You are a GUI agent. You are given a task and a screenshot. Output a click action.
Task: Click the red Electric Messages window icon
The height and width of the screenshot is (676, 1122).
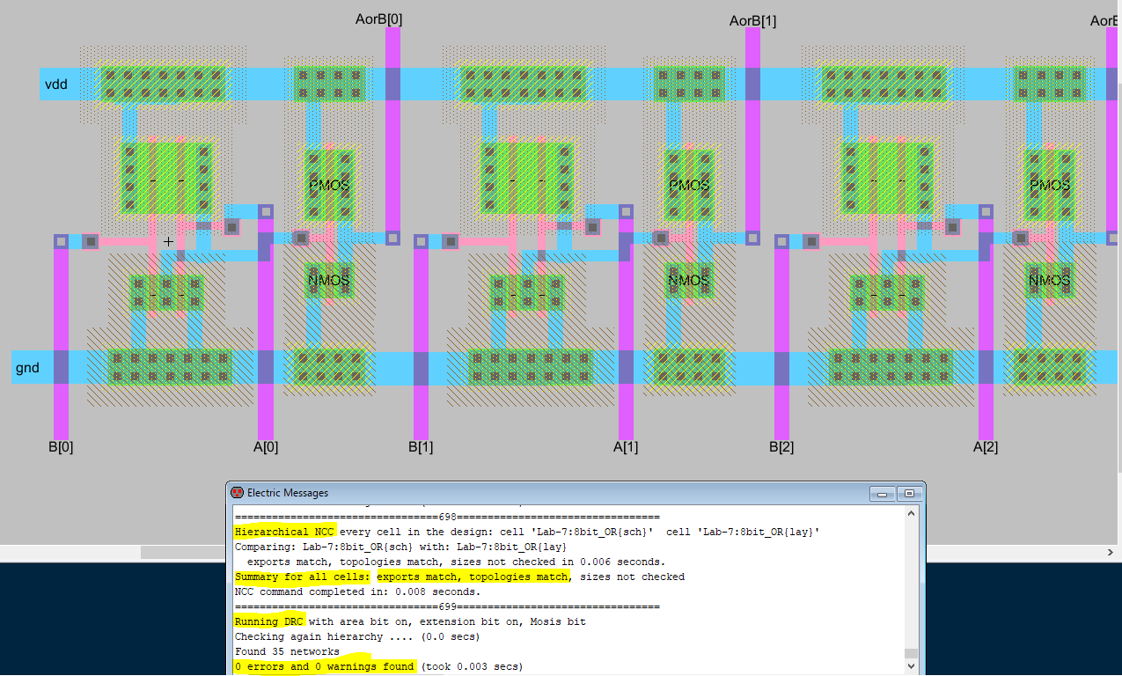[x=237, y=493]
